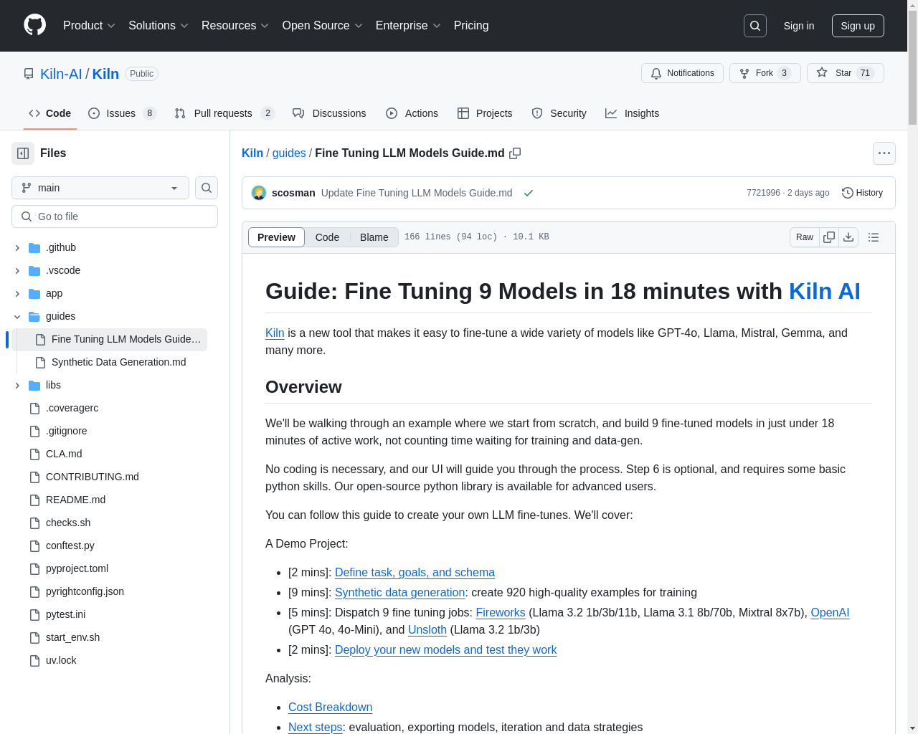Open the Actions tab

click(x=412, y=113)
